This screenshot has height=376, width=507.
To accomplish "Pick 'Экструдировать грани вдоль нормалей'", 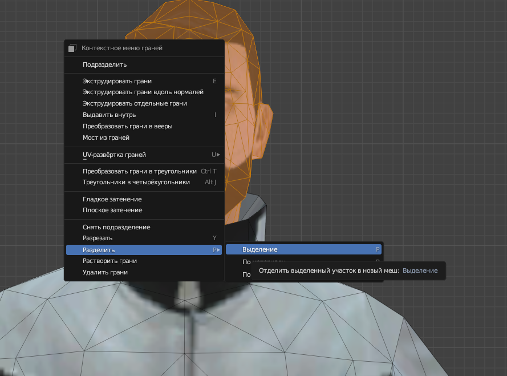I will 143,92.
